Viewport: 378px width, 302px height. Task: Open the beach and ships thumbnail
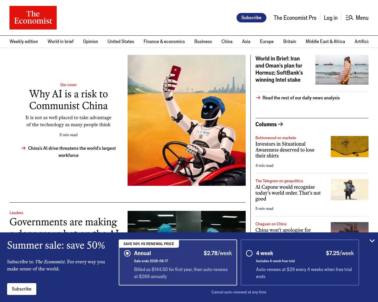point(342,70)
